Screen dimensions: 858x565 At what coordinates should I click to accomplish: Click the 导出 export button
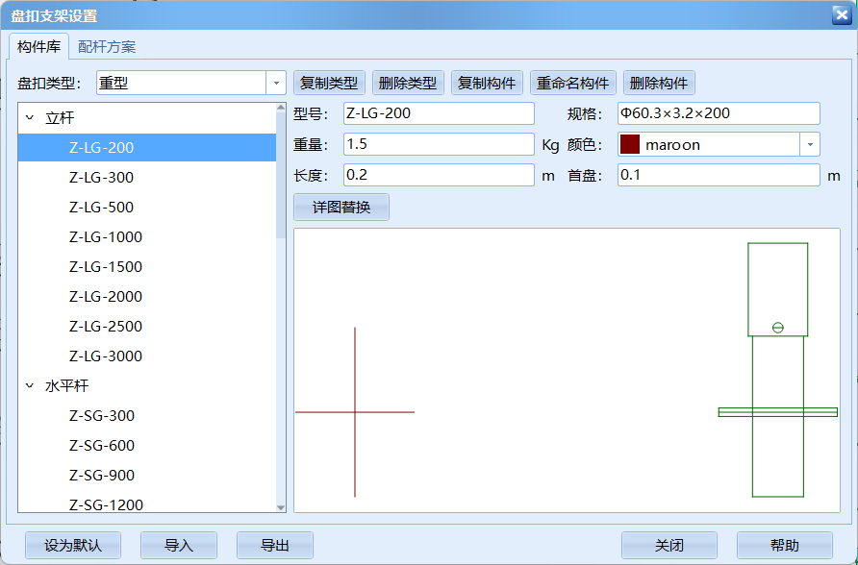coord(274,545)
